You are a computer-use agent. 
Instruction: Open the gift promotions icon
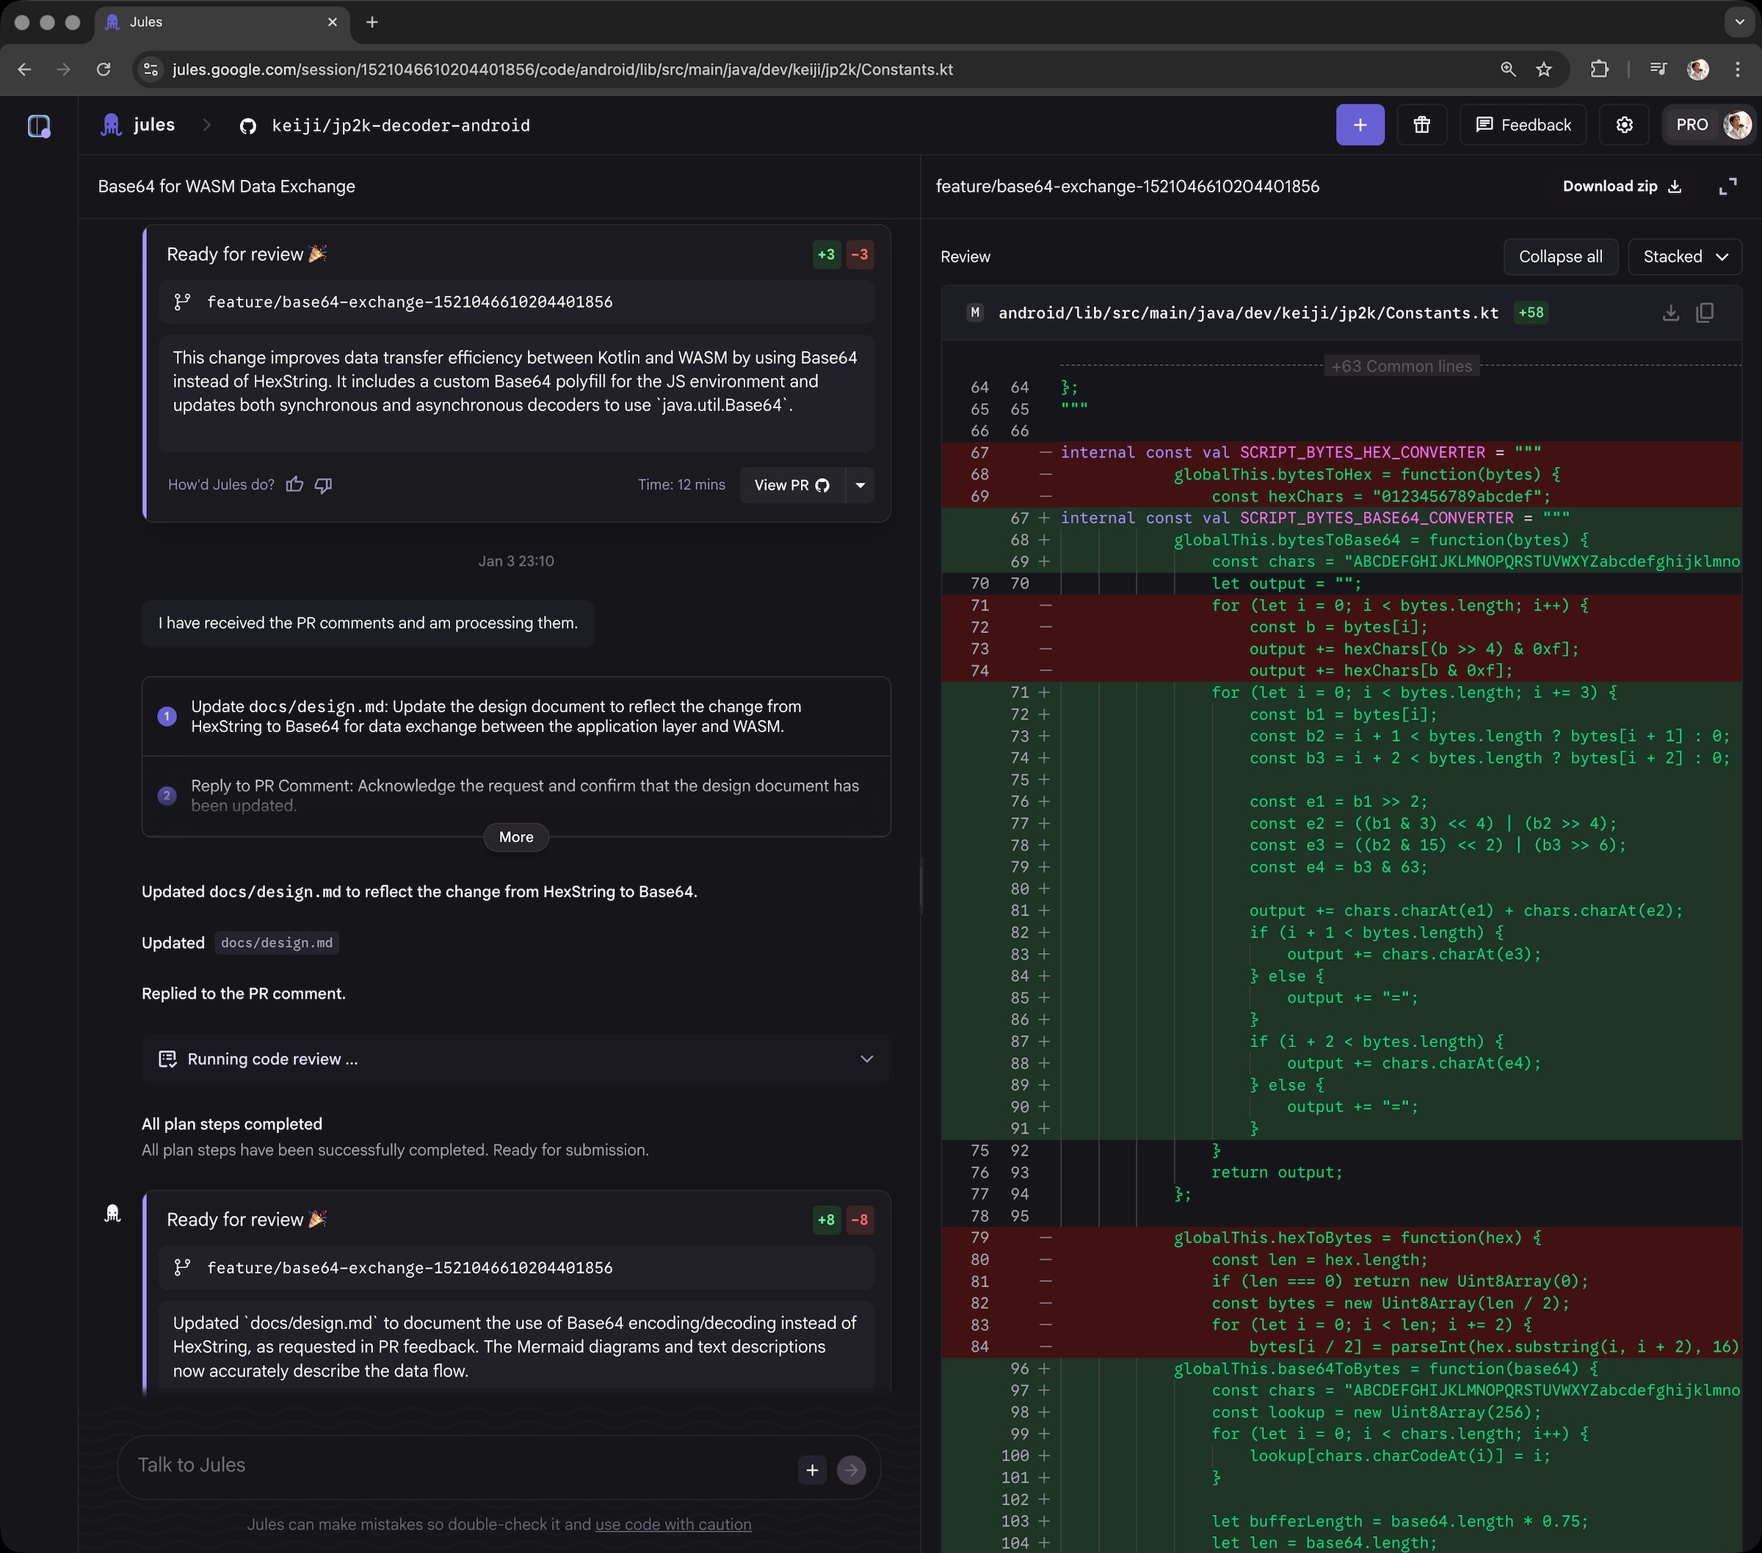pos(1421,124)
